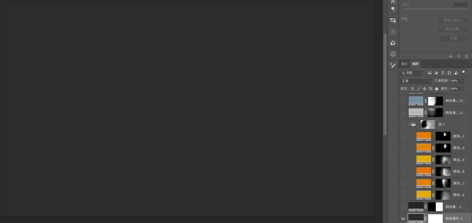Select the 图层 tab
Screen dimensions: 472x223
pyautogui.click(x=416, y=64)
